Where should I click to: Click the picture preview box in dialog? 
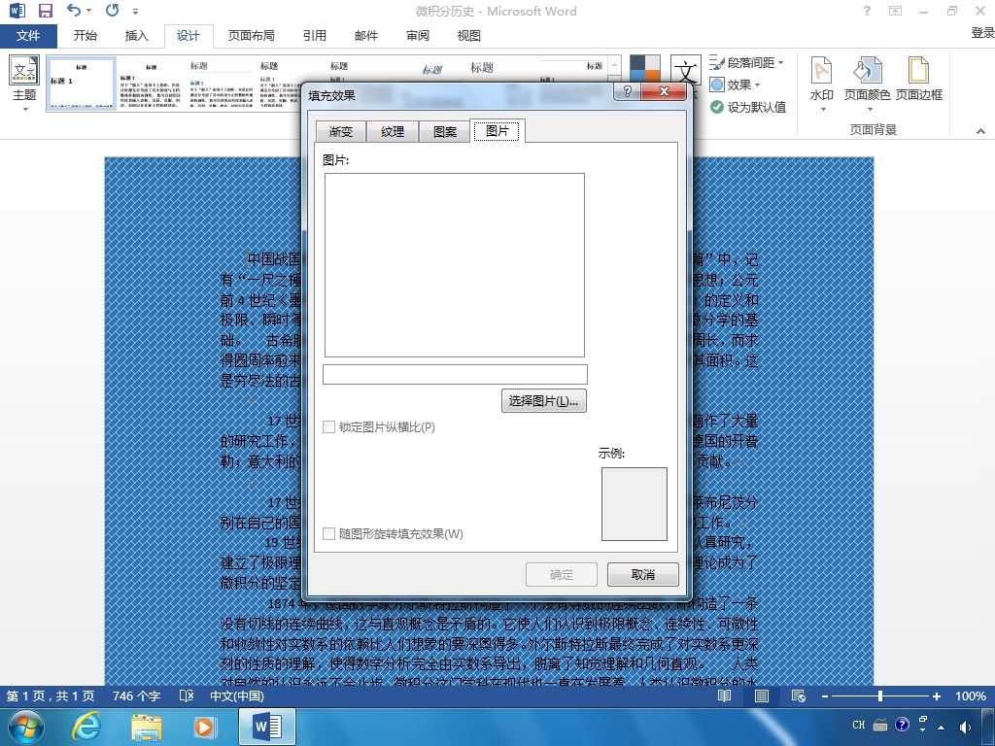455,265
